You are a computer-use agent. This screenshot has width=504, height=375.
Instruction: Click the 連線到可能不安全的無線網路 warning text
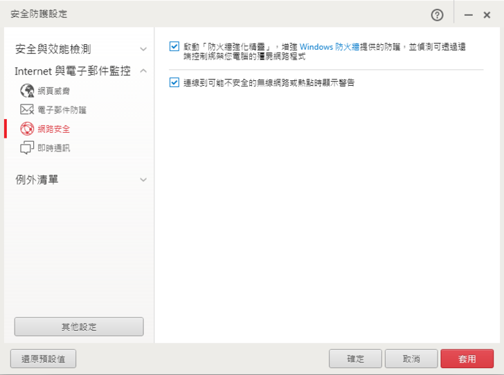(269, 82)
